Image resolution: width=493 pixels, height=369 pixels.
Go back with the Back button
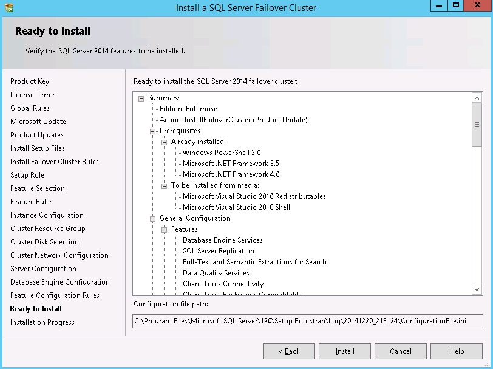[x=288, y=351]
